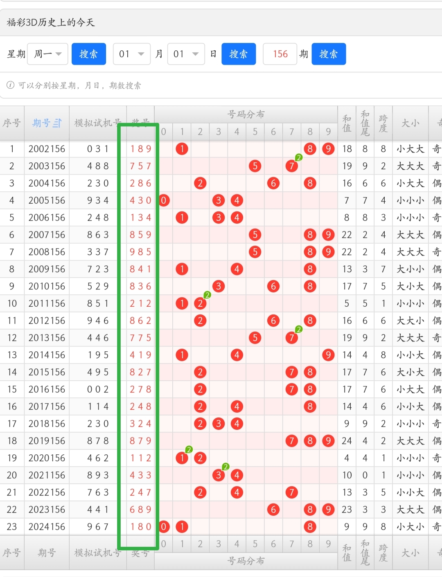Click the 模拟试机号 header at top
The height and width of the screenshot is (577, 442).
pyautogui.click(x=97, y=123)
